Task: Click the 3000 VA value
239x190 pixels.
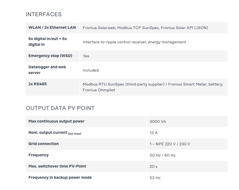Action: (x=158, y=121)
